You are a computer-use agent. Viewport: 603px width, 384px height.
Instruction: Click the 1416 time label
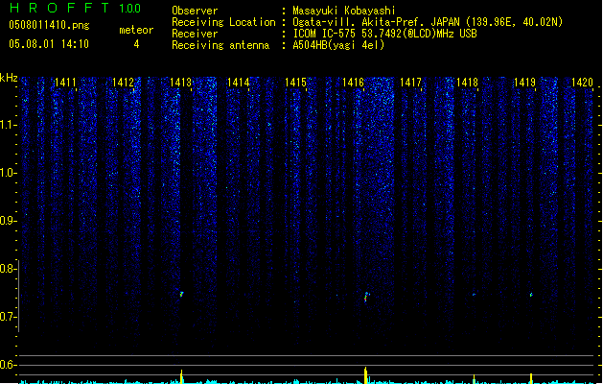(x=353, y=83)
